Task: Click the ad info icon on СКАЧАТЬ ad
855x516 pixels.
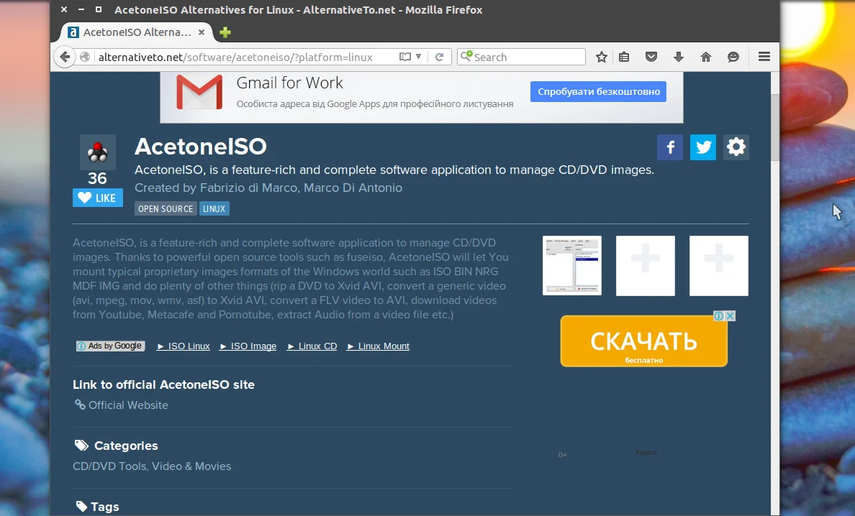Action: point(719,315)
